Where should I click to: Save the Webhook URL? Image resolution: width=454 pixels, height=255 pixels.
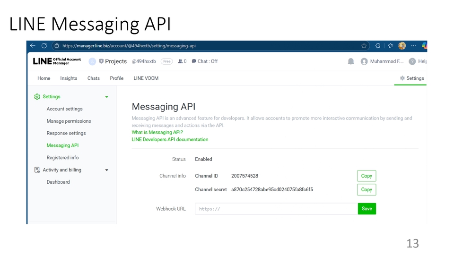(367, 209)
